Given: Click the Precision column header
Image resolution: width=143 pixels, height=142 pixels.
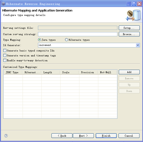Looking at the screenshot, I should (x=89, y=72).
